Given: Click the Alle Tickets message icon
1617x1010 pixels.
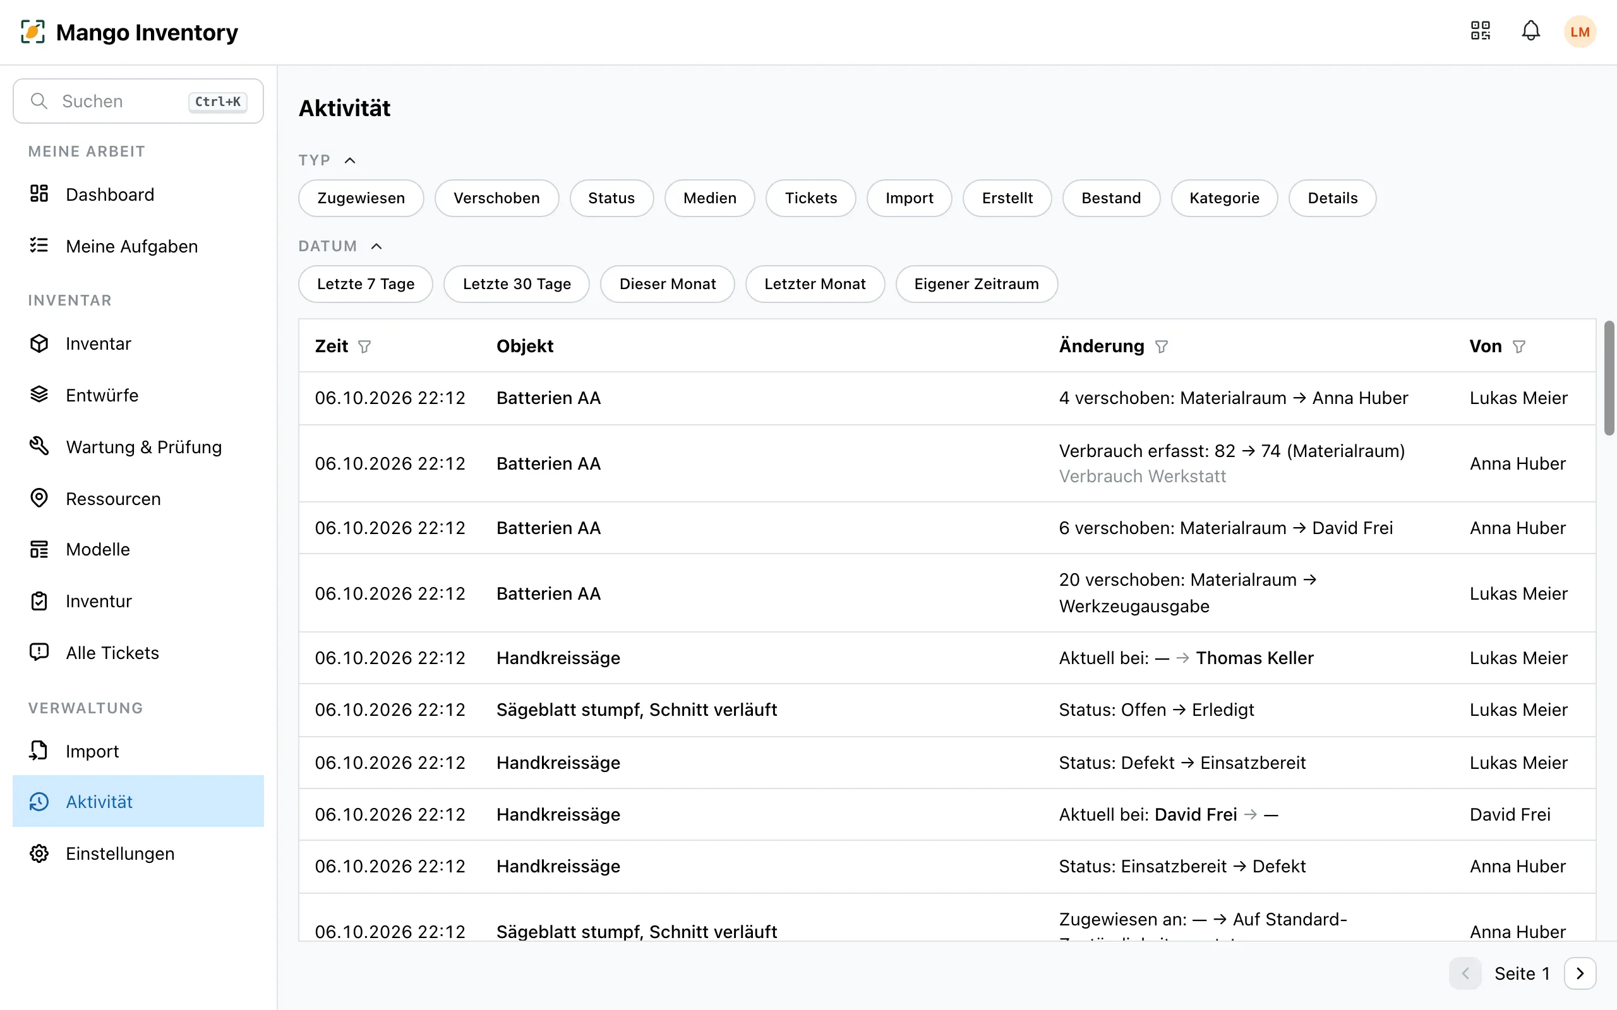Looking at the screenshot, I should click(x=39, y=652).
